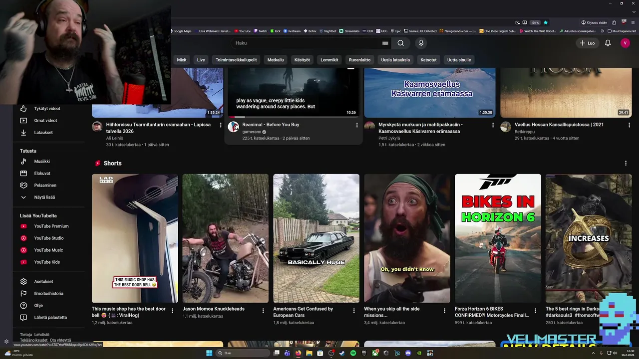Screen dimensions: 639x359
Task: Click the bookmark star in address bar
Action: click(546, 22)
